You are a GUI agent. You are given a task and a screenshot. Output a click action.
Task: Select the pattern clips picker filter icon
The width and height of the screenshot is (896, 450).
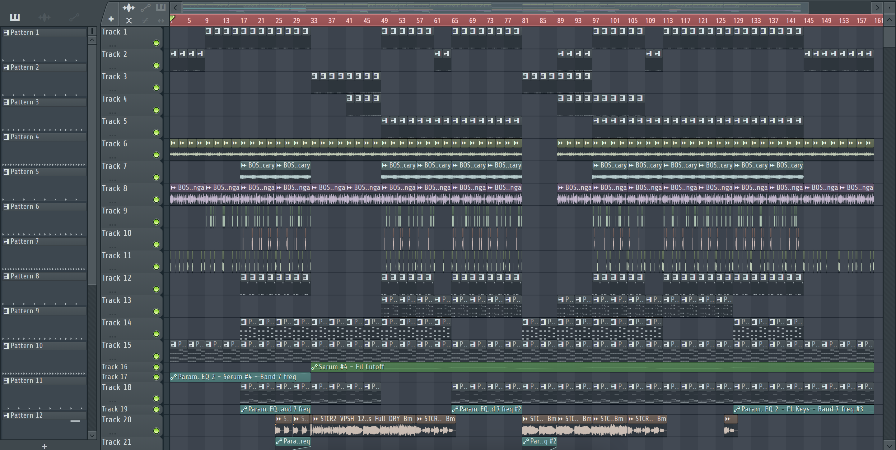(15, 17)
